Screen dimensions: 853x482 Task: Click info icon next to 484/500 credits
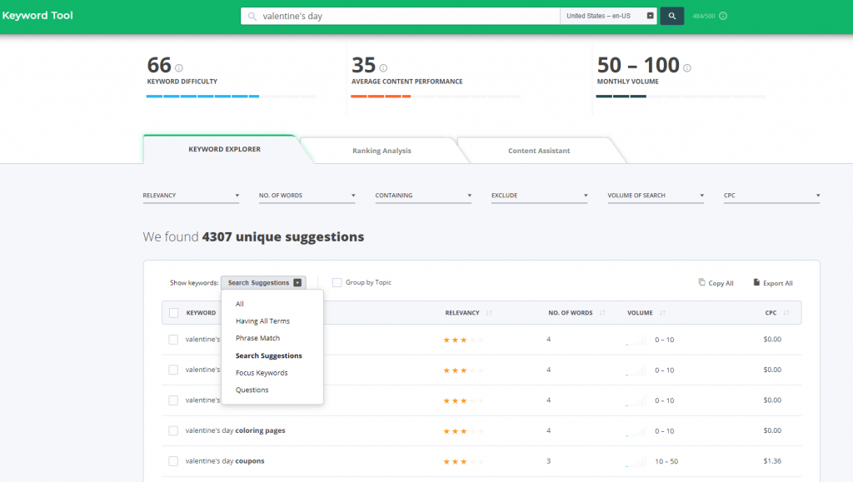coord(723,16)
